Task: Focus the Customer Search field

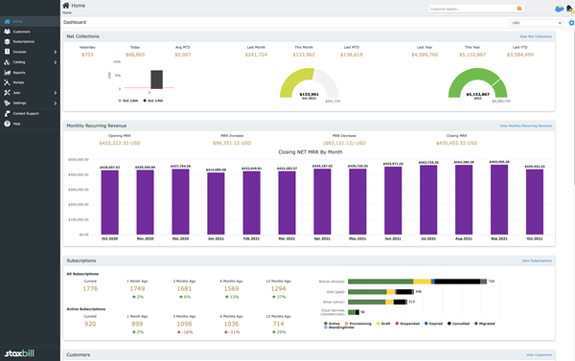Action: pyautogui.click(x=472, y=9)
